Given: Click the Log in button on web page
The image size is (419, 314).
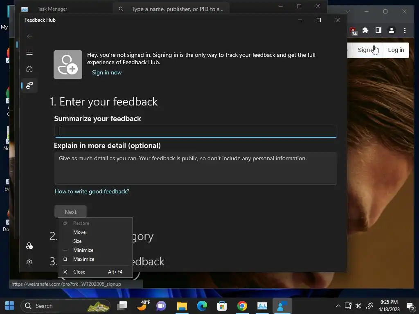Looking at the screenshot, I should click(x=396, y=50).
